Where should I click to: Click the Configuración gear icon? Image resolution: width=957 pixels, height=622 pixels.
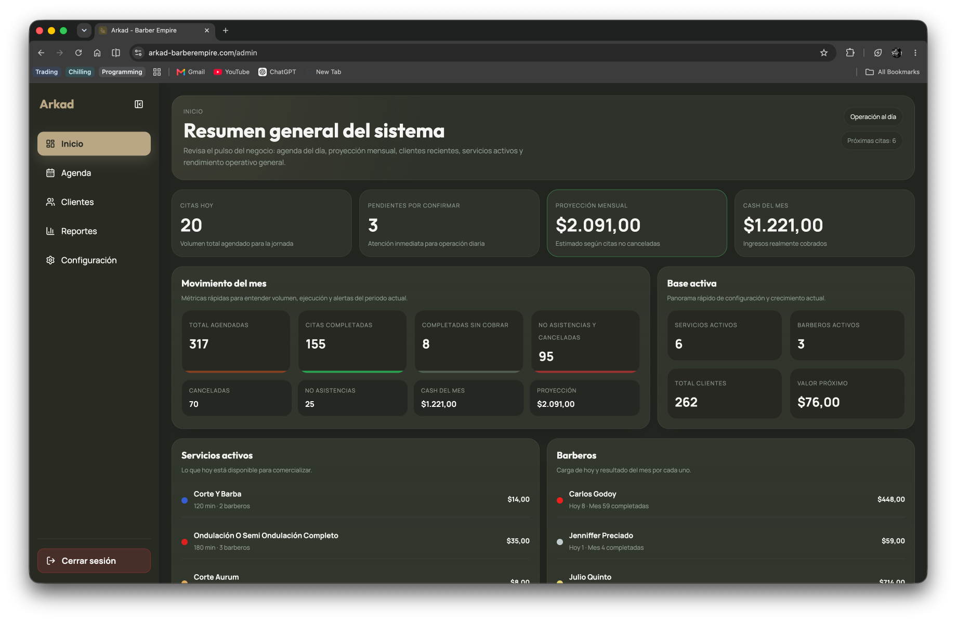(50, 260)
